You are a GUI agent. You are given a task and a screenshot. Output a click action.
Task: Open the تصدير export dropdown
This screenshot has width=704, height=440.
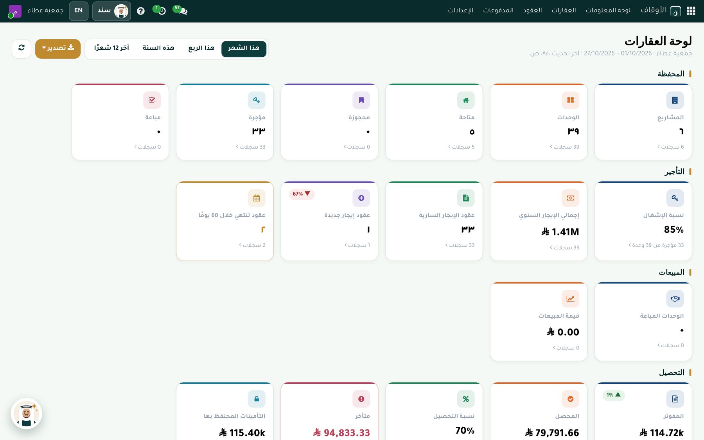(58, 48)
